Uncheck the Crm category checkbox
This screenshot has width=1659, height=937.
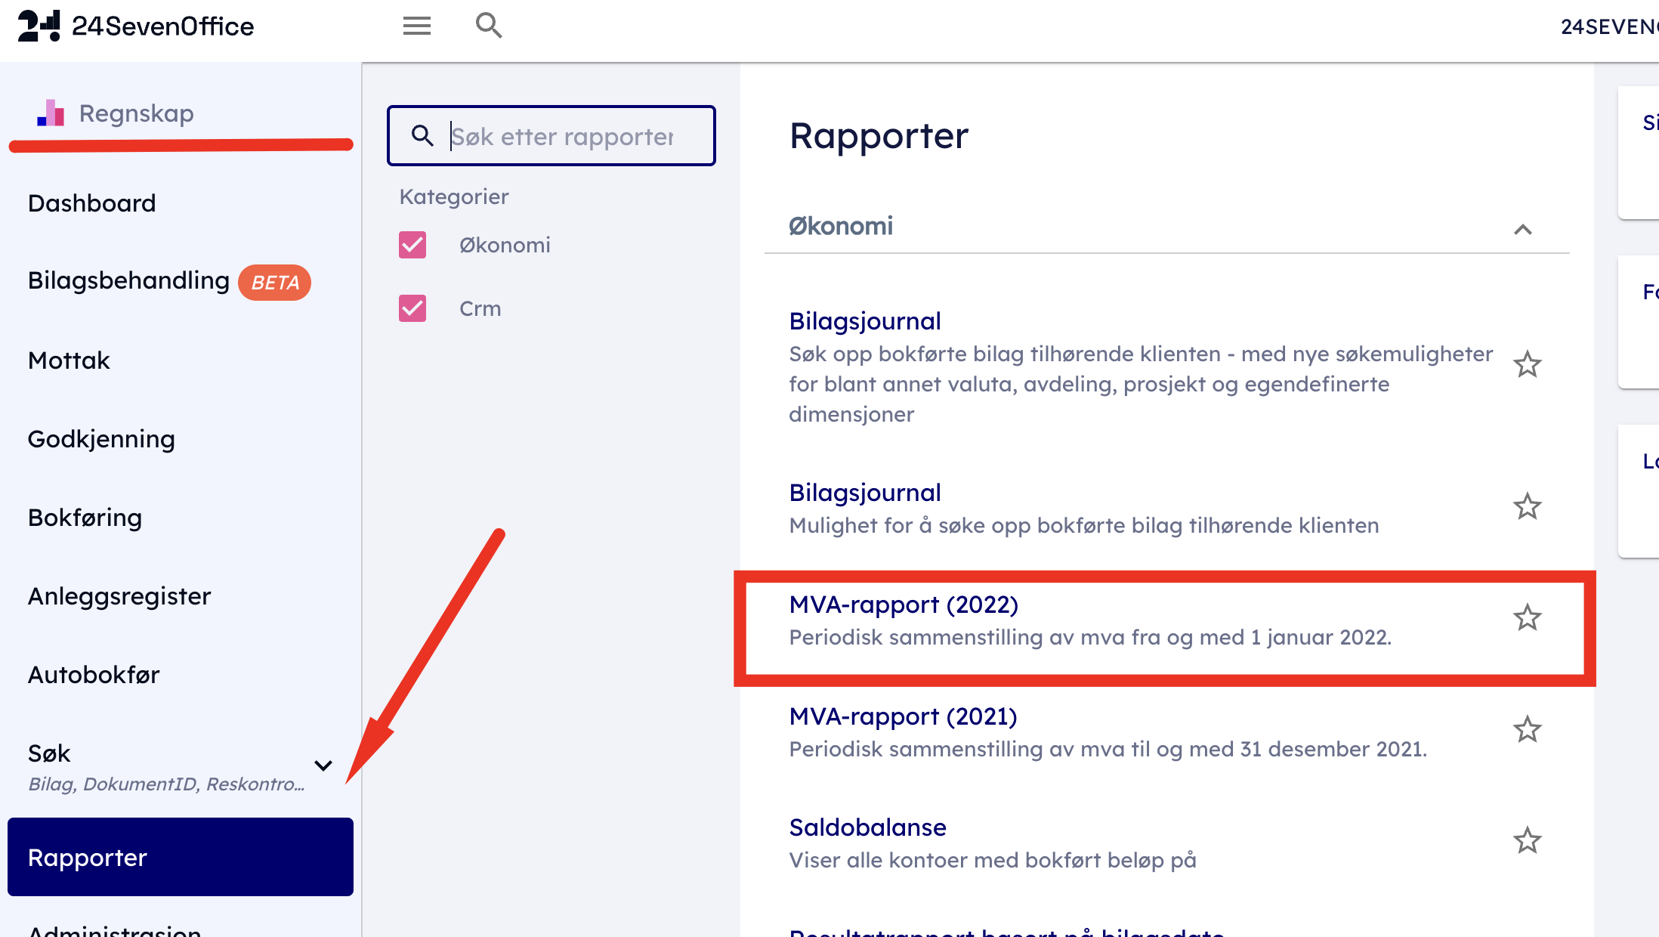412,308
